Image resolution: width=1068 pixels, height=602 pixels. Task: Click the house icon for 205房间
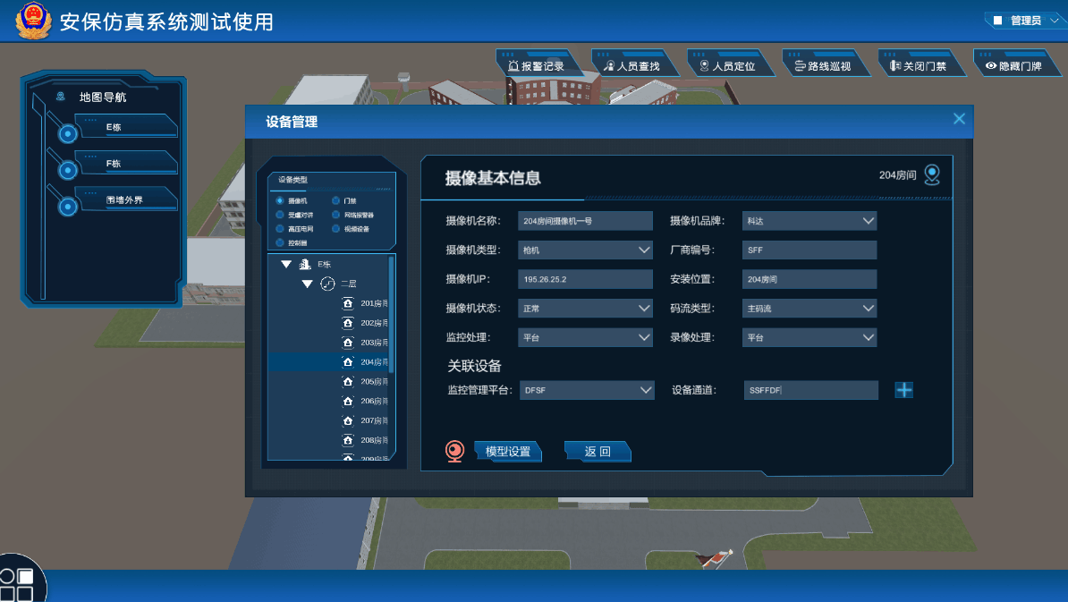pyautogui.click(x=348, y=381)
